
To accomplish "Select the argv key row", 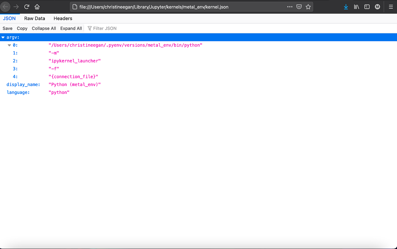I will [x=198, y=37].
